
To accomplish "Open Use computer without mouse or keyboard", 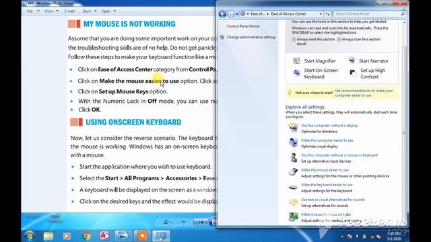I will [339, 155].
